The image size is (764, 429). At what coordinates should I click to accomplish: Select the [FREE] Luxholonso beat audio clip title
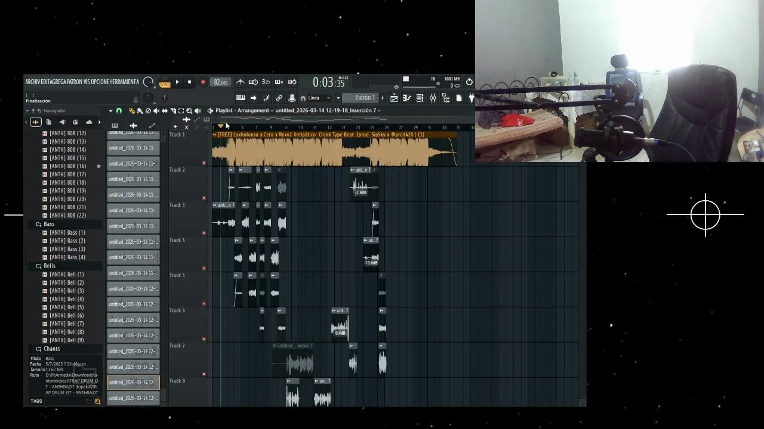(x=321, y=135)
